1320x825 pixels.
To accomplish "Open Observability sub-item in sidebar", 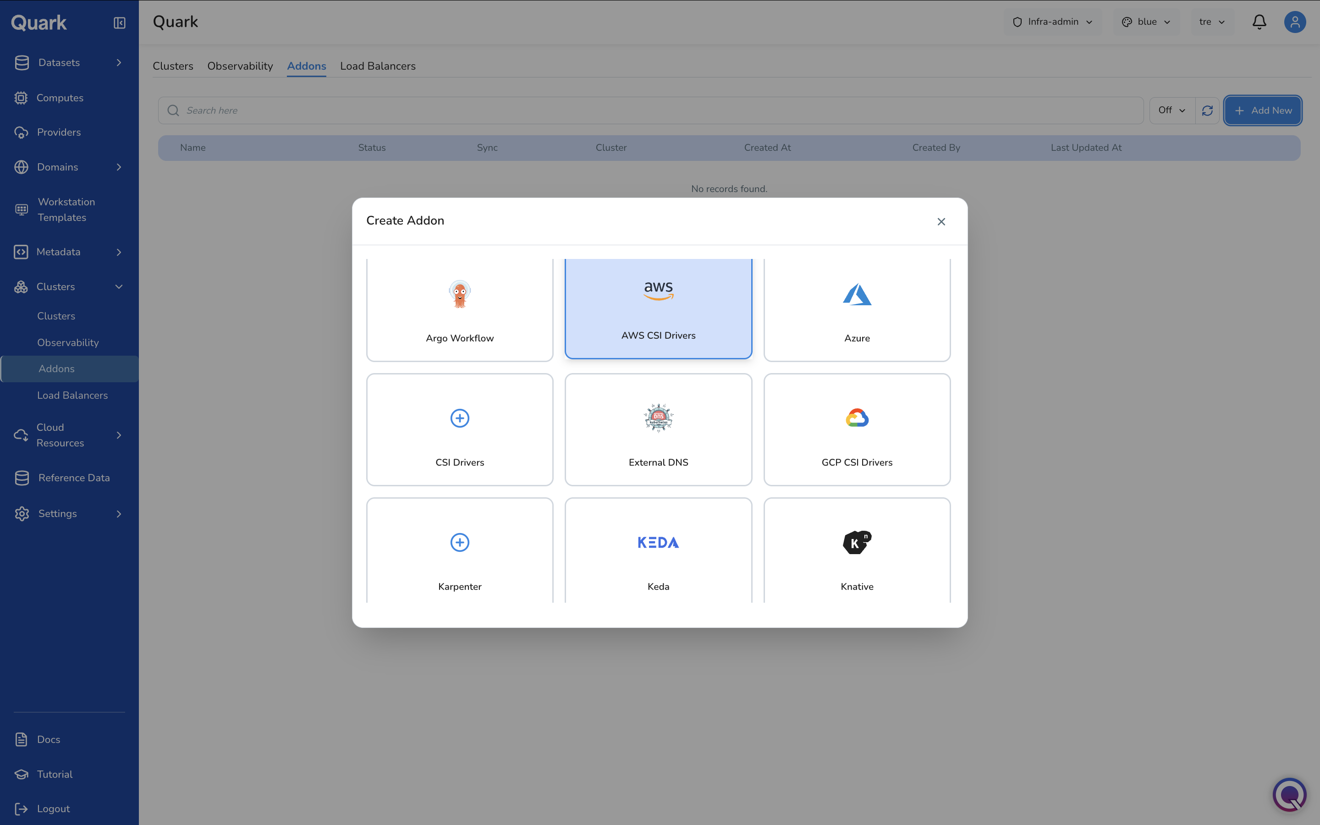I will coord(68,343).
